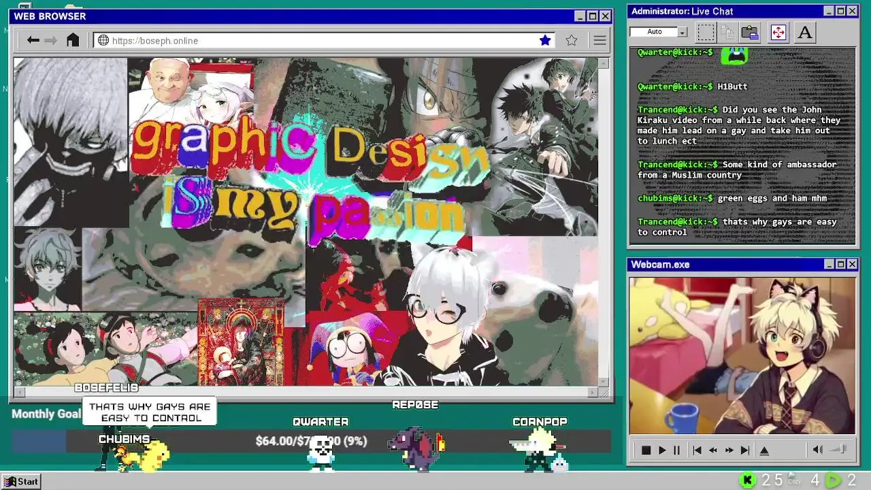Click the outlined favorites star icon
Viewport: 871px width, 490px height.
572,40
